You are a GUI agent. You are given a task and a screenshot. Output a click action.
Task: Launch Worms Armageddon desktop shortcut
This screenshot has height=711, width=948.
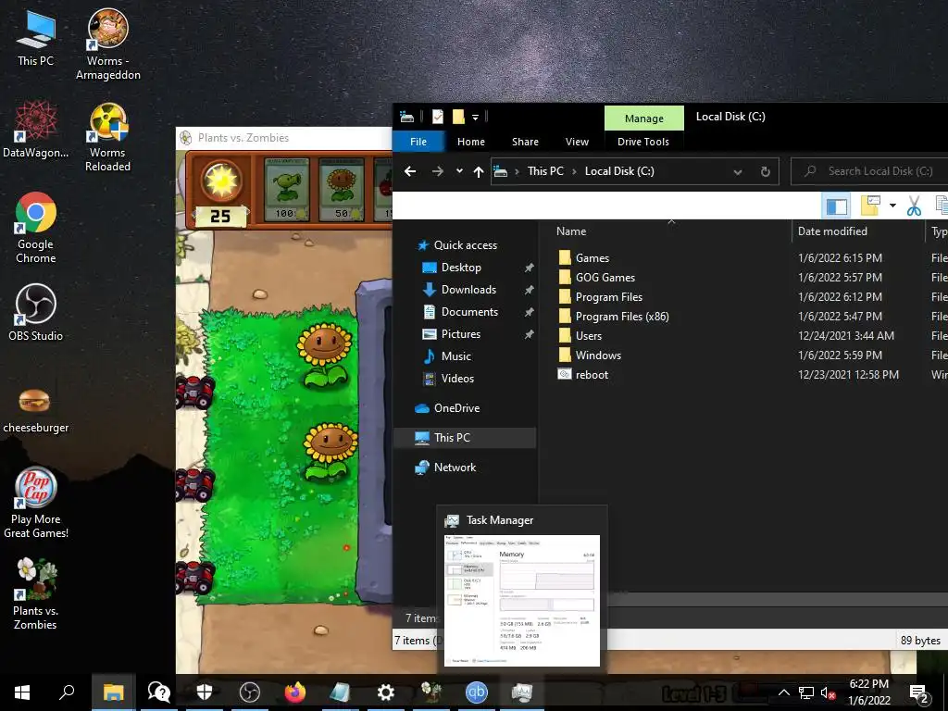(108, 44)
